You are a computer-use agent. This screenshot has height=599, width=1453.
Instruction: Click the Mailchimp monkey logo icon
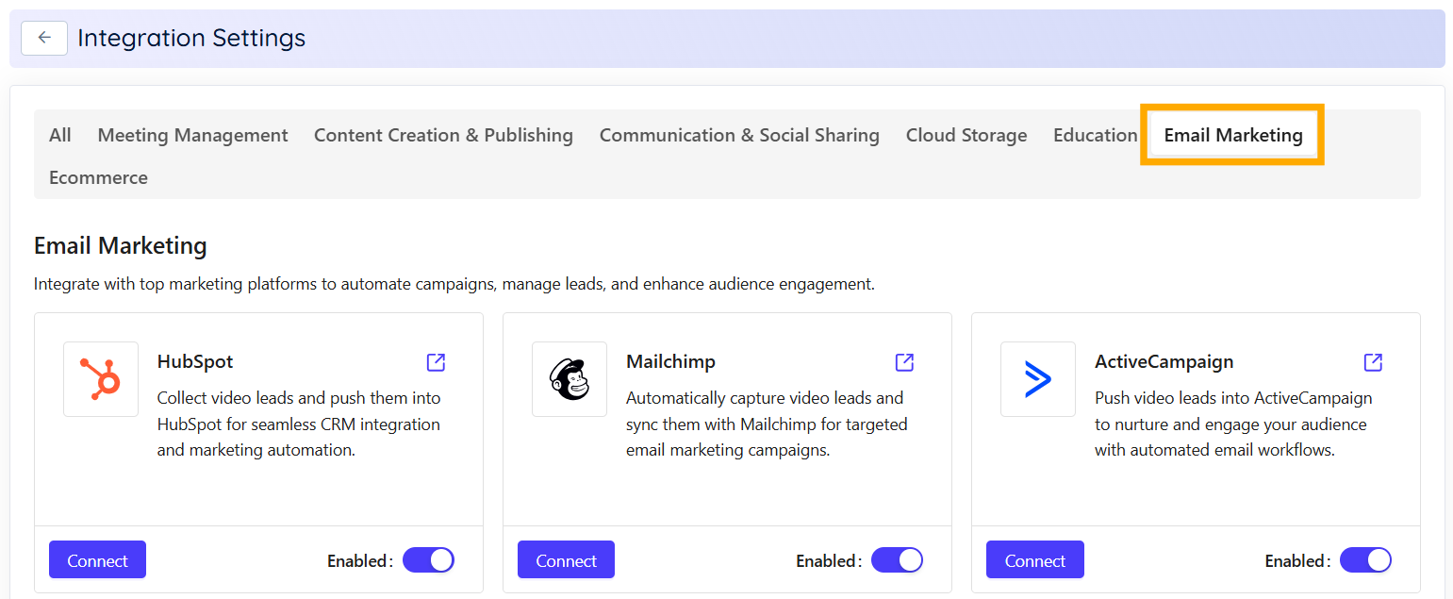(570, 379)
